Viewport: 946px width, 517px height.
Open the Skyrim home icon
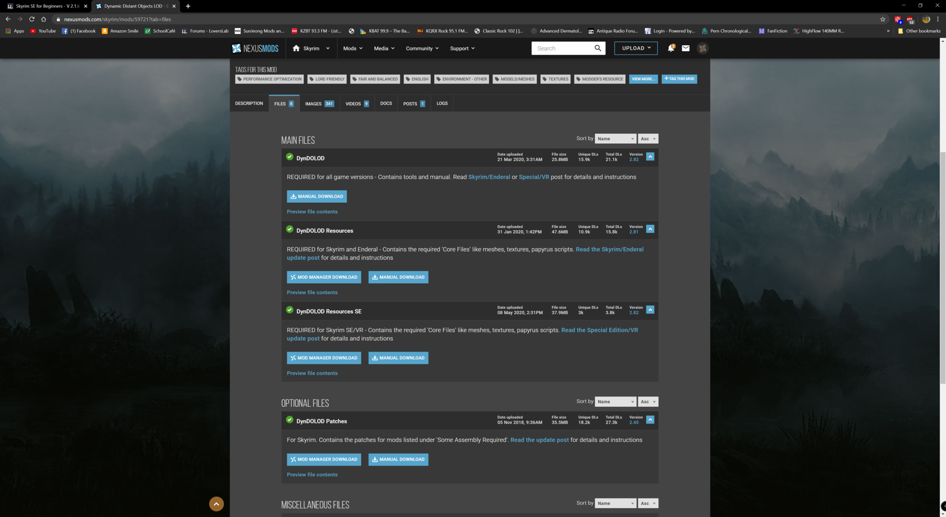pyautogui.click(x=296, y=48)
